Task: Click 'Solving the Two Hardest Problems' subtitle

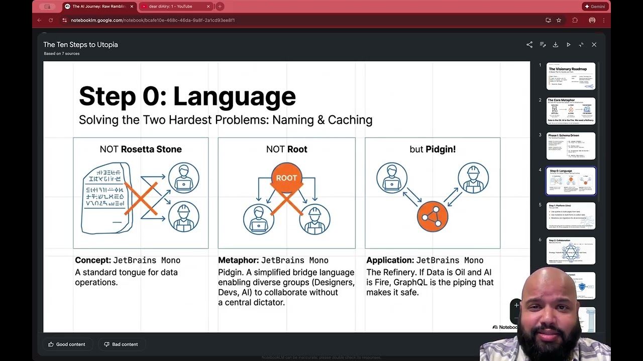Action: click(226, 120)
